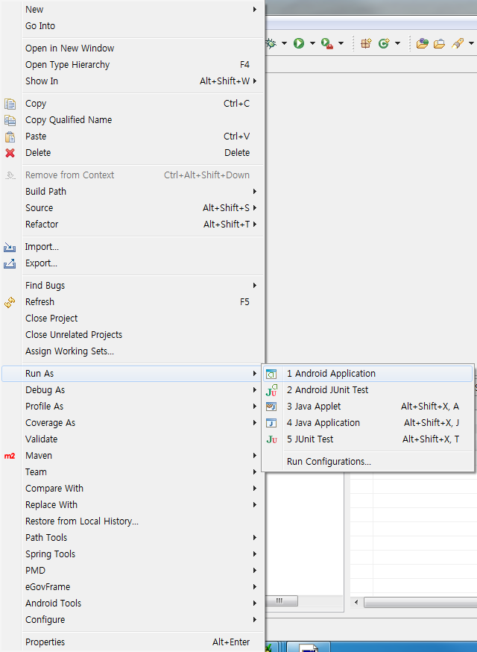
Task: Click the green Run toolbar icon
Action: point(298,43)
